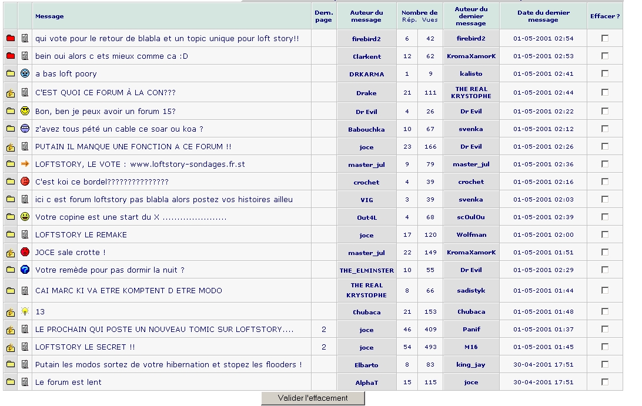Click the grinning smiley beside 'Votre copine est une start'
642x406 pixels.
pyautogui.click(x=25, y=217)
